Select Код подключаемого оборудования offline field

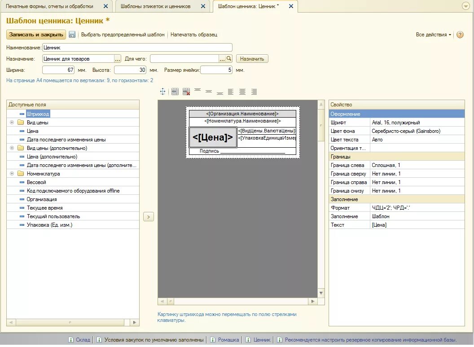tap(73, 191)
